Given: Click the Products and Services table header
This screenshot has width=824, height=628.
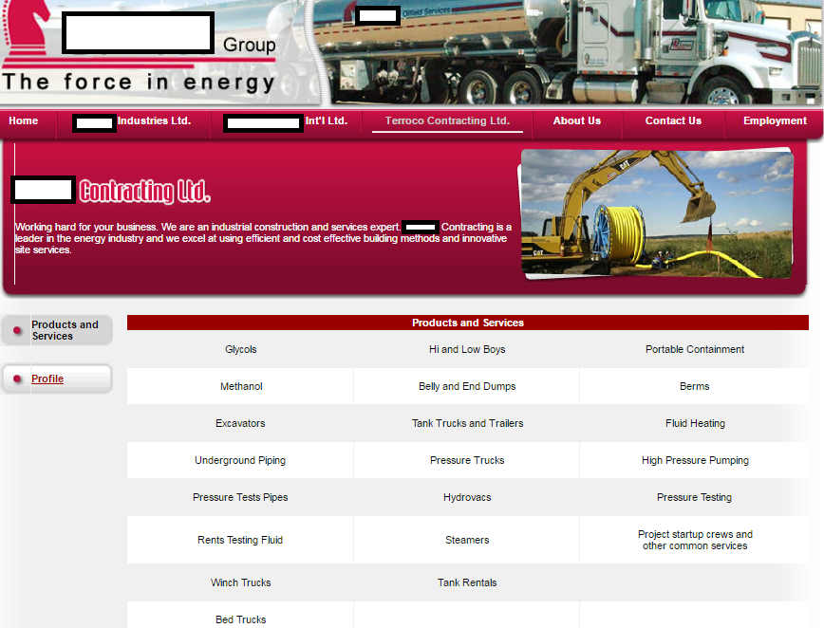Looking at the screenshot, I should point(468,323).
